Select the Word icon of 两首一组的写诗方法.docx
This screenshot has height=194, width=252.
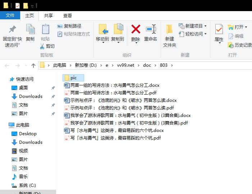[67, 85]
